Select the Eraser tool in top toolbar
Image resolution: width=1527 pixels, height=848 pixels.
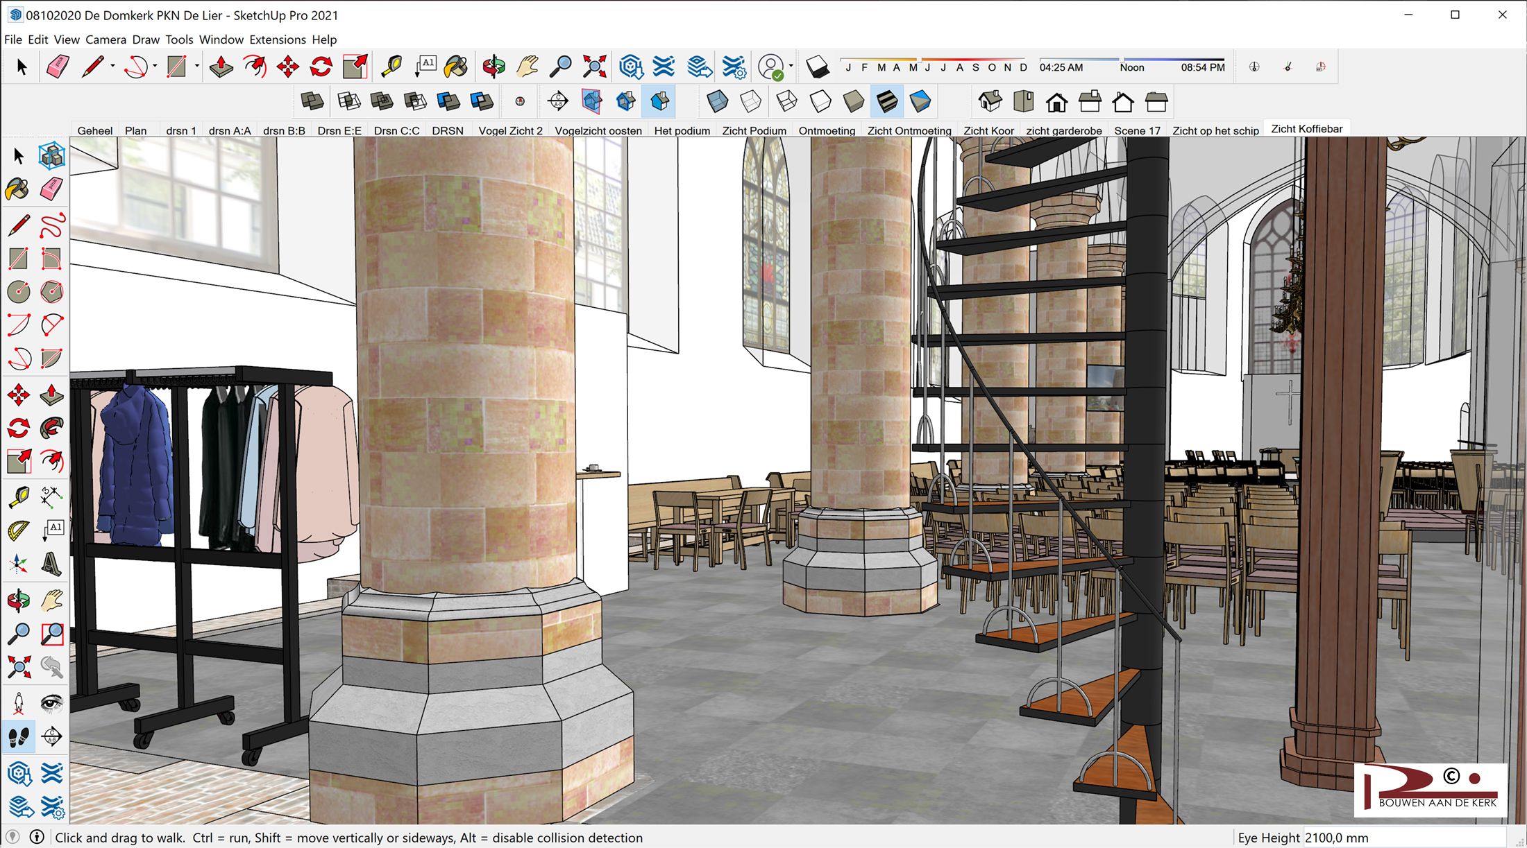[58, 67]
